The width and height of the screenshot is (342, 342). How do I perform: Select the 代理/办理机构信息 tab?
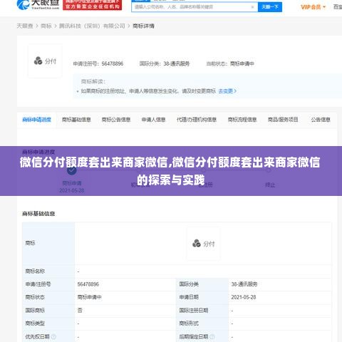pos(197,120)
